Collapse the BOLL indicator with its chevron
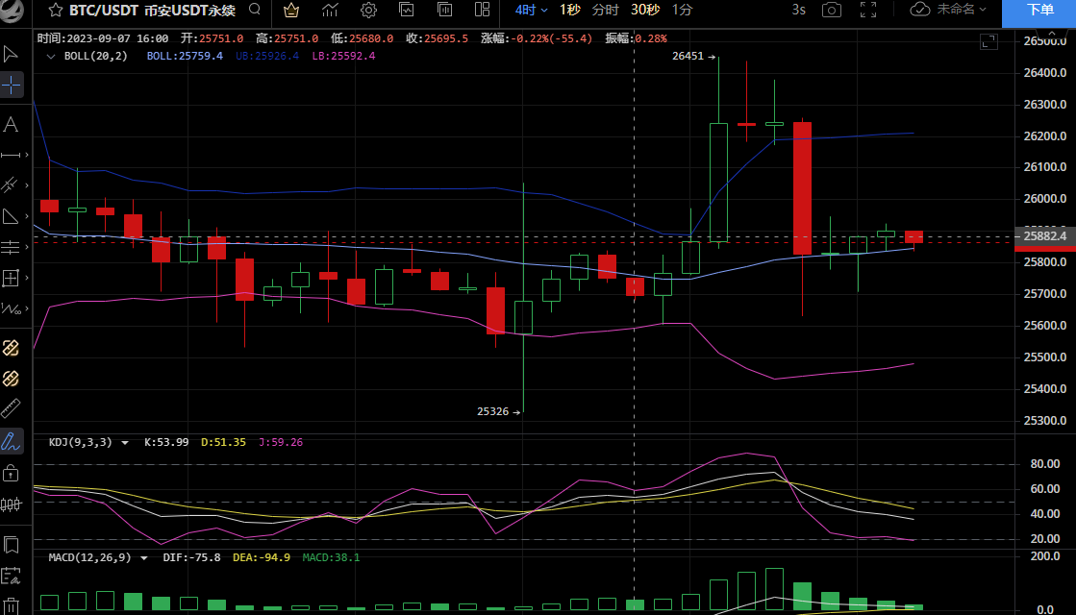The image size is (1076, 615). [51, 56]
